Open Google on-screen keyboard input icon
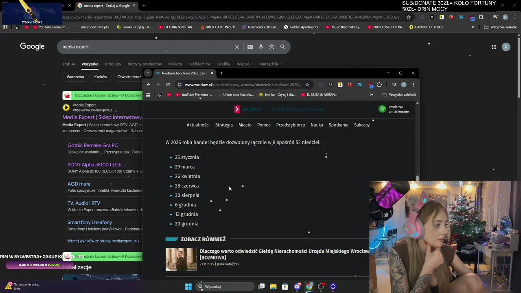 click(x=250, y=47)
